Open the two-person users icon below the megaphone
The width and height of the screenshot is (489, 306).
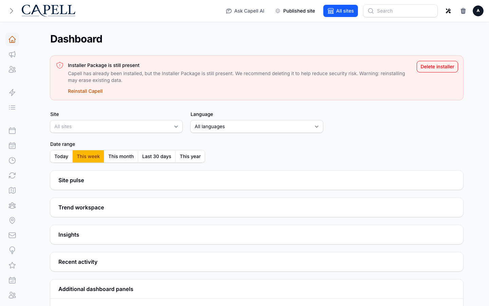(x=12, y=69)
